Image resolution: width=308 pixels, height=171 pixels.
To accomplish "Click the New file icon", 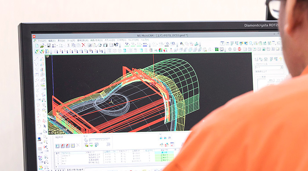I will 37,46.
